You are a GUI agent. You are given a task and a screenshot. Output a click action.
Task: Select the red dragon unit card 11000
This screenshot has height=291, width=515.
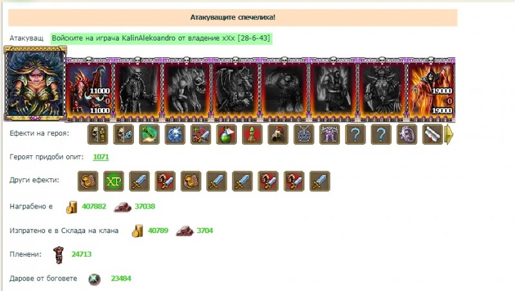pos(89,89)
